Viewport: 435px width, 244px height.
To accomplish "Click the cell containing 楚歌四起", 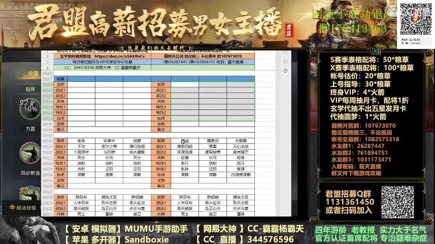I will (x=185, y=146).
